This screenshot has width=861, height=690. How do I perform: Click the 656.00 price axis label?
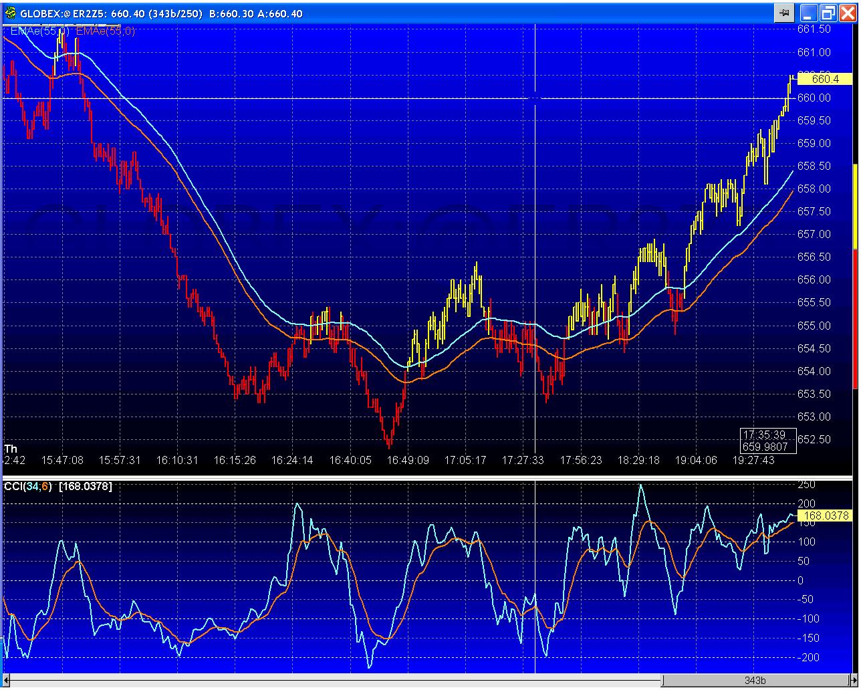coord(814,280)
